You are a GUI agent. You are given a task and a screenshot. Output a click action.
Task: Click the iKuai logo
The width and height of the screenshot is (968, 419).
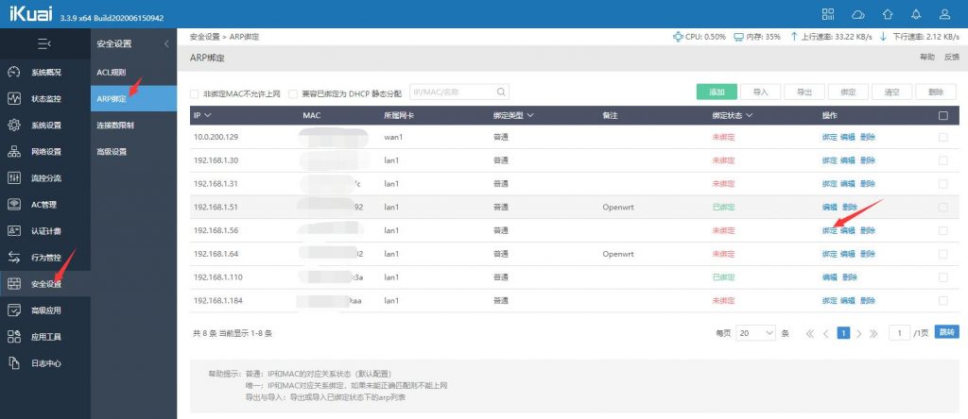(x=31, y=14)
